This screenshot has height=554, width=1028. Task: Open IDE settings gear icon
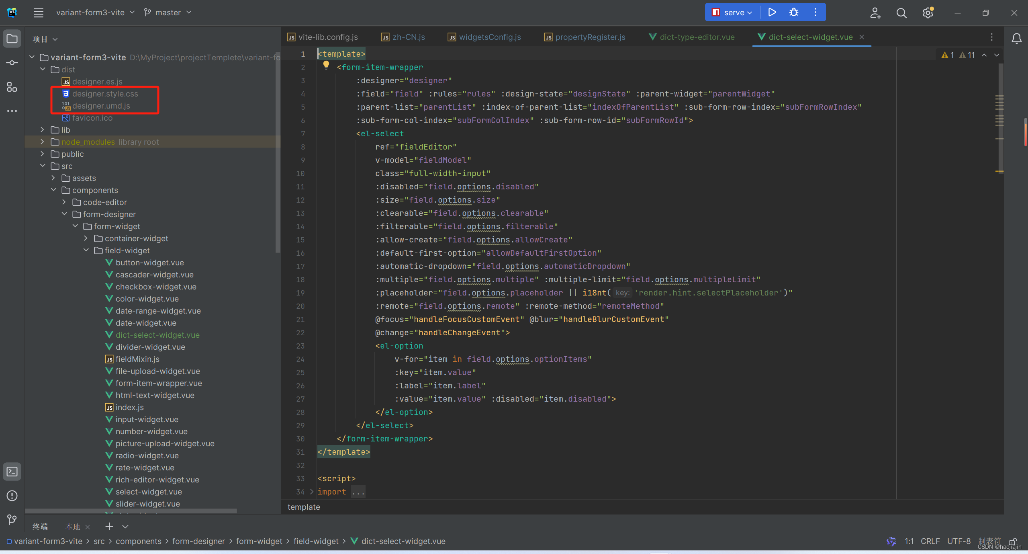[928, 13]
